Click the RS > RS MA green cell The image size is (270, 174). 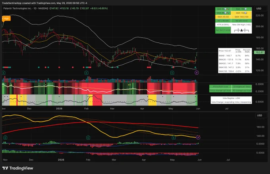pos(223,21)
